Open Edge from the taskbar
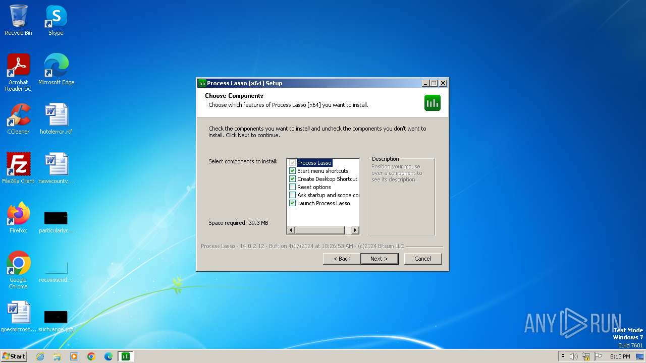This screenshot has width=646, height=363. [109, 356]
